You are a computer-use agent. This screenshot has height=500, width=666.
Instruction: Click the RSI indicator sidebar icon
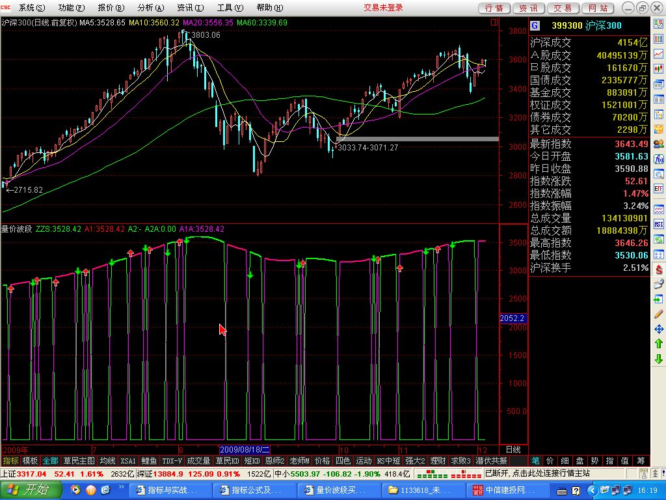(x=659, y=225)
